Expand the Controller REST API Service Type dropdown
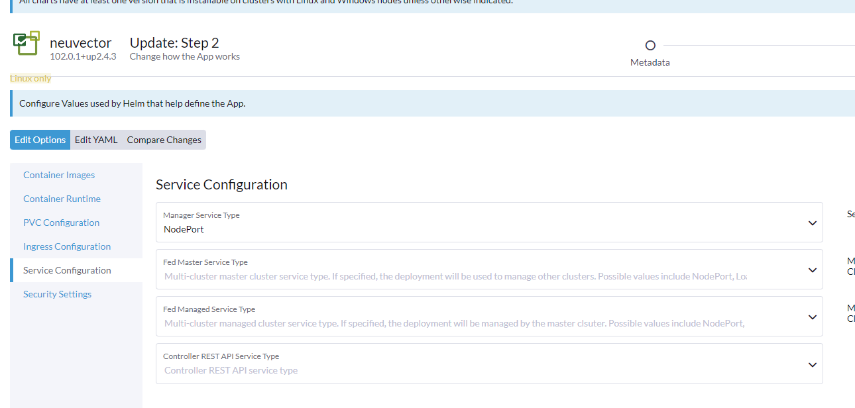Viewport: 855px width, 408px height. click(812, 364)
